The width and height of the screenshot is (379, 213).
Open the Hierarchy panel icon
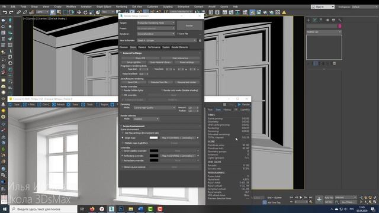coord(321,20)
